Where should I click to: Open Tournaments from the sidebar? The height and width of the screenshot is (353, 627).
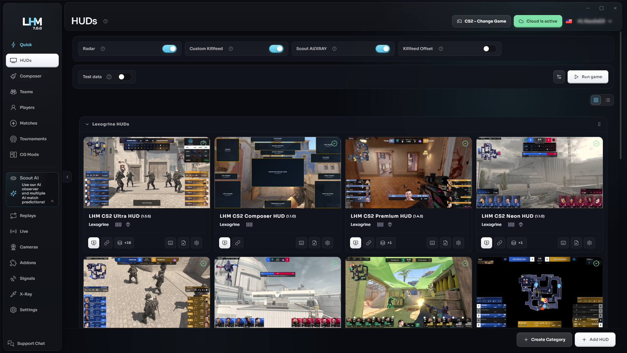[32, 139]
